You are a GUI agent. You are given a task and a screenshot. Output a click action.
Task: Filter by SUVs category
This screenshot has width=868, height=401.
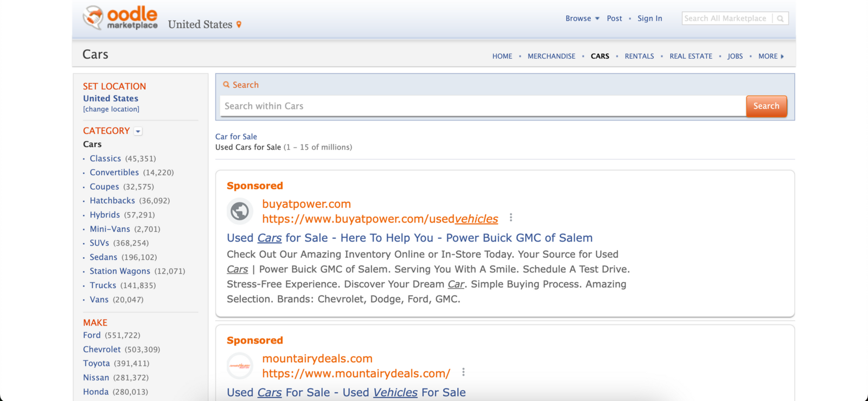[99, 243]
